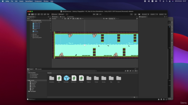
Task: Click the Hierarchy search field
Action: tap(40, 19)
